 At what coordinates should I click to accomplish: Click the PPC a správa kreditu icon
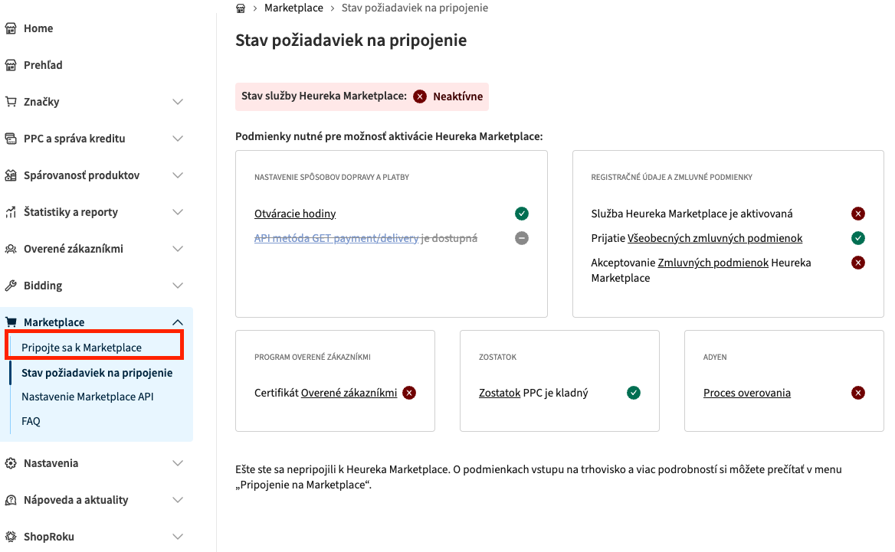click(11, 139)
